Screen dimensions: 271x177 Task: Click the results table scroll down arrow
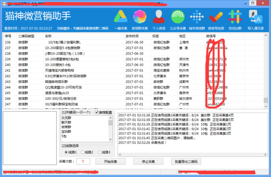(266, 106)
